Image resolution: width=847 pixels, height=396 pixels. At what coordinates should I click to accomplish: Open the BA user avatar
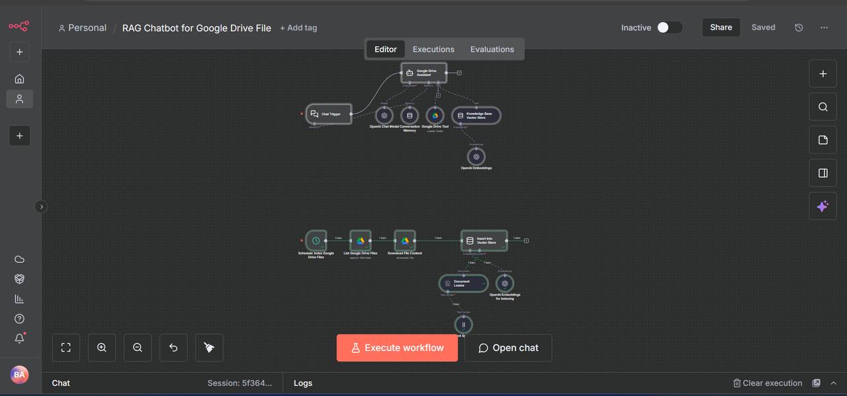(19, 375)
